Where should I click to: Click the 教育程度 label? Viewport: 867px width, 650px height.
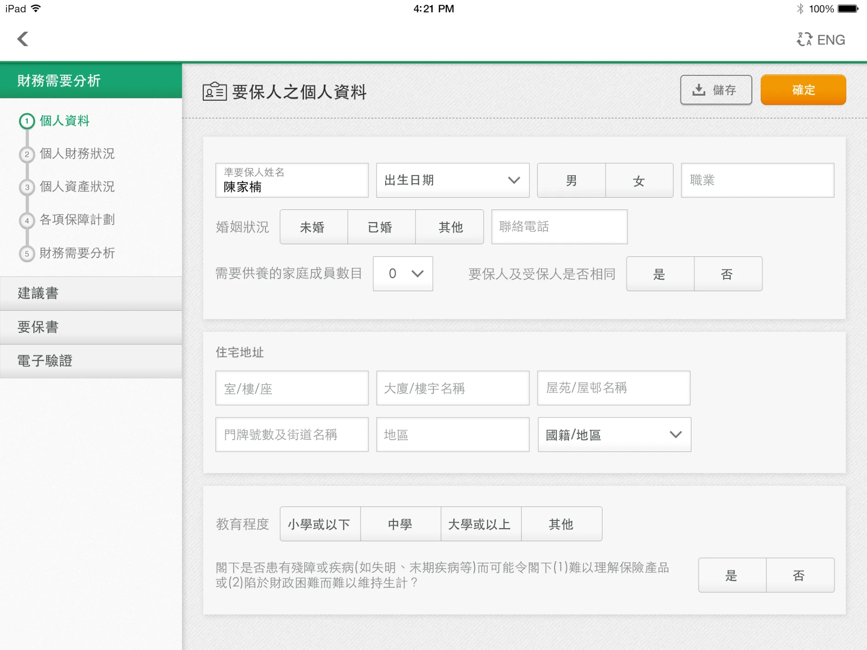(x=242, y=524)
